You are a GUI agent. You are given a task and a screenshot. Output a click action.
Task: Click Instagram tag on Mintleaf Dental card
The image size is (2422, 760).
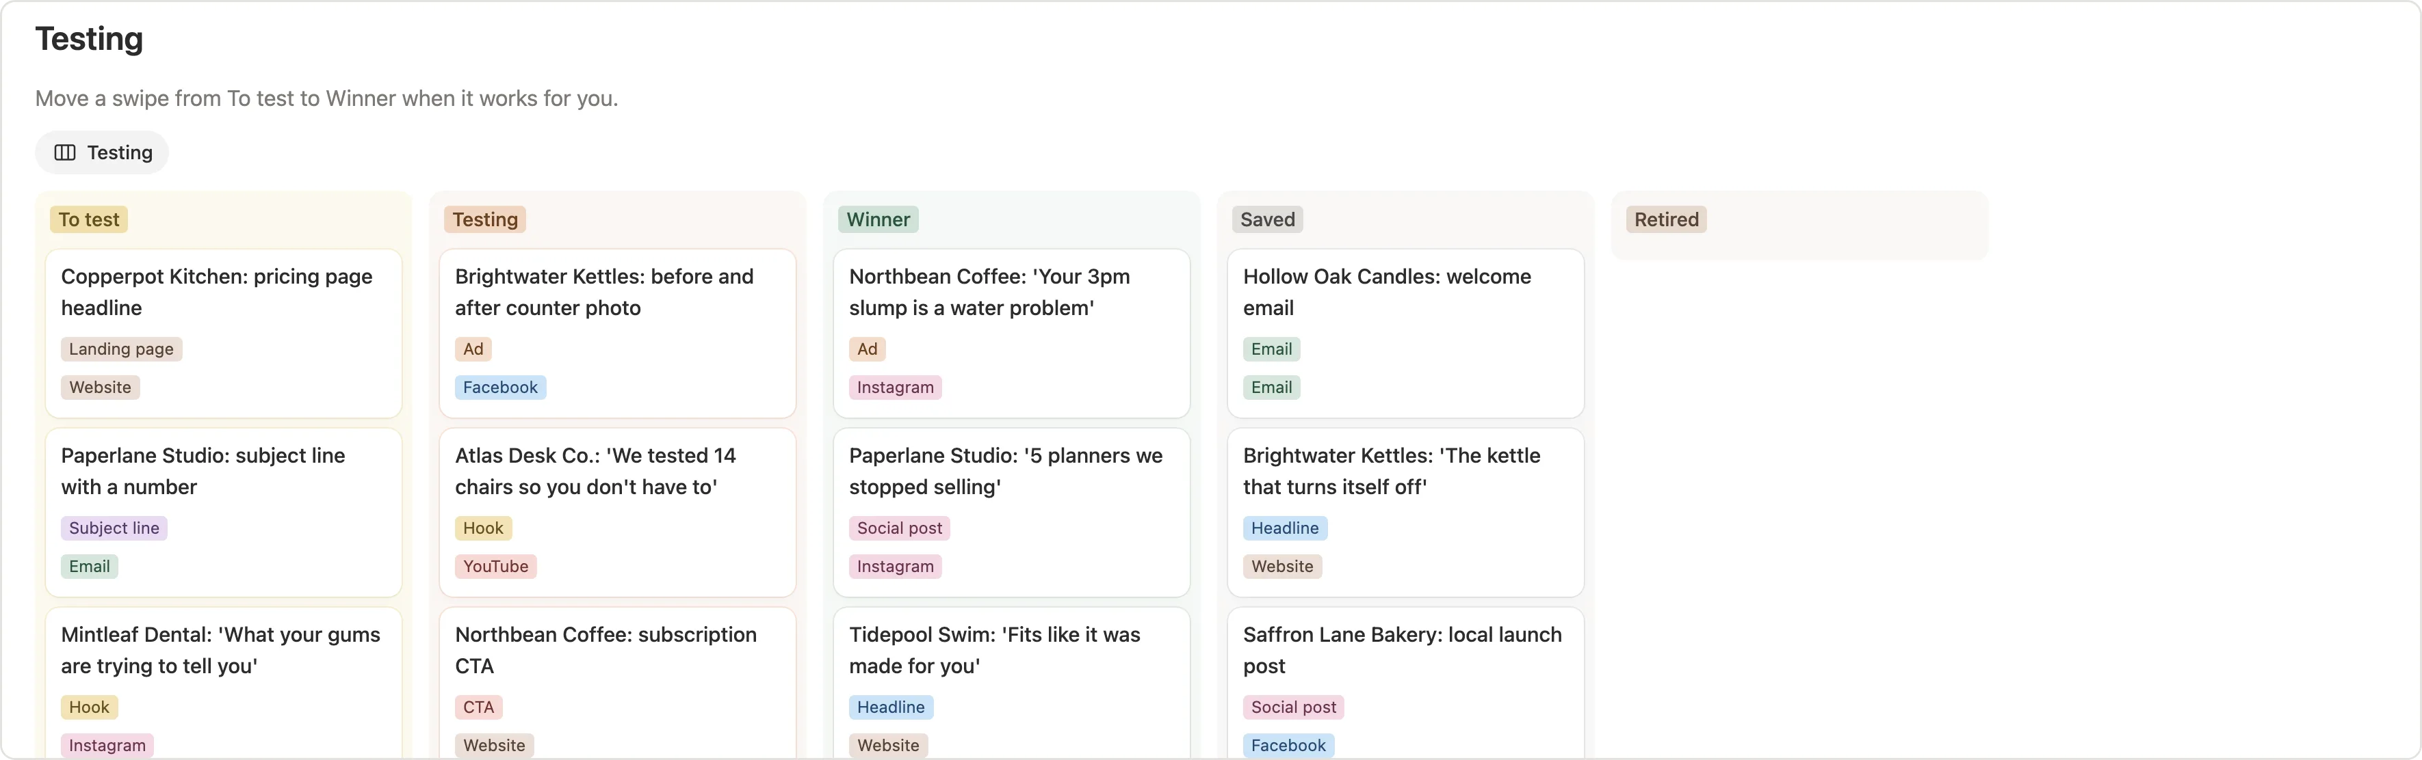click(x=107, y=746)
